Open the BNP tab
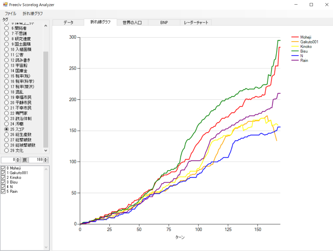The image size is (333, 251). [x=164, y=23]
